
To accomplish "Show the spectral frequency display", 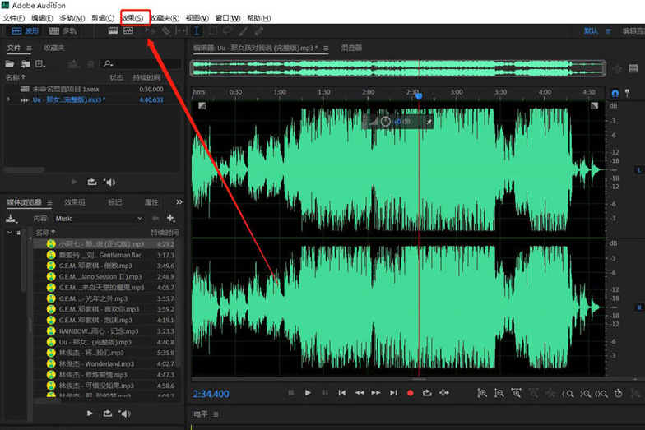I will (113, 31).
